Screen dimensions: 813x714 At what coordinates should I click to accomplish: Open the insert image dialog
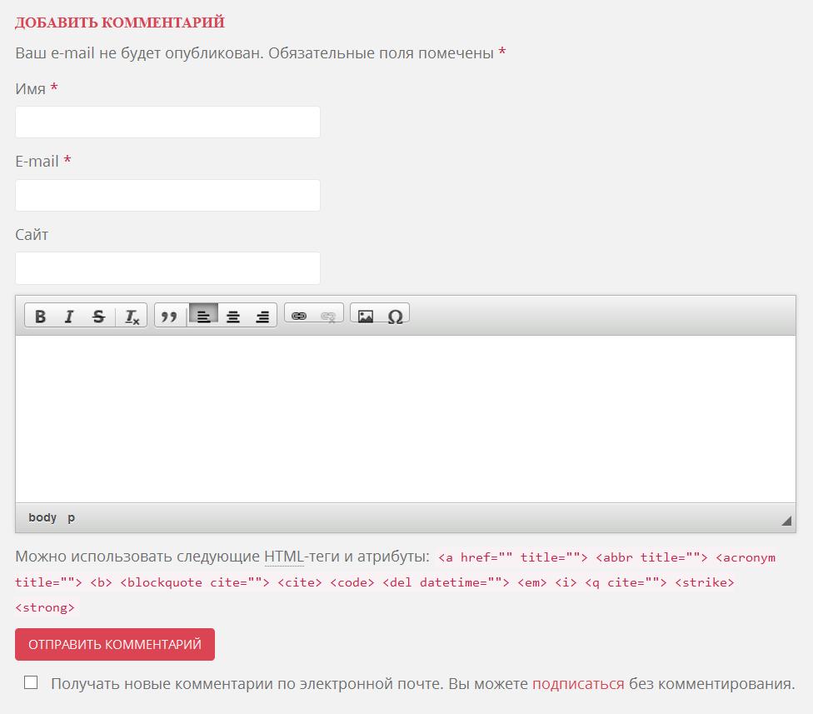click(365, 316)
